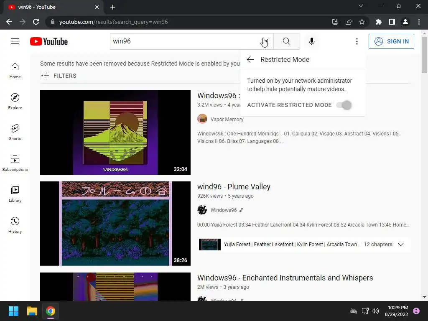Open File Explorer from the taskbar

32,311
